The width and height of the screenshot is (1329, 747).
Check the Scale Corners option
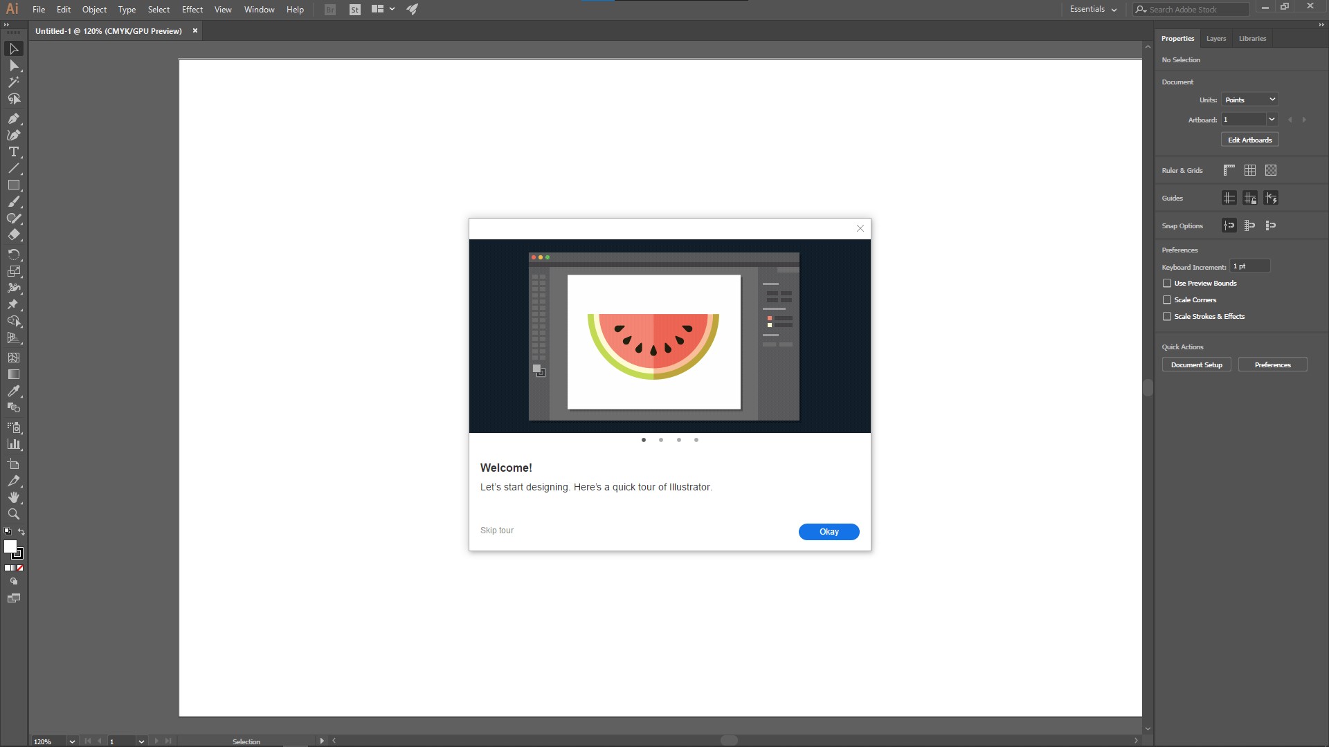coord(1167,299)
